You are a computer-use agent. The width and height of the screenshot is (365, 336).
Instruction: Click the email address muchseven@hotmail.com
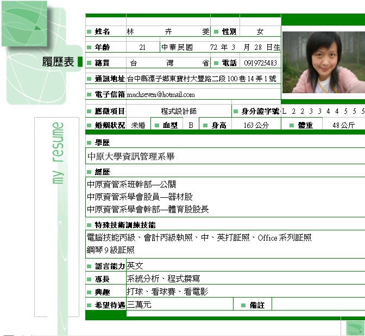coord(161,95)
